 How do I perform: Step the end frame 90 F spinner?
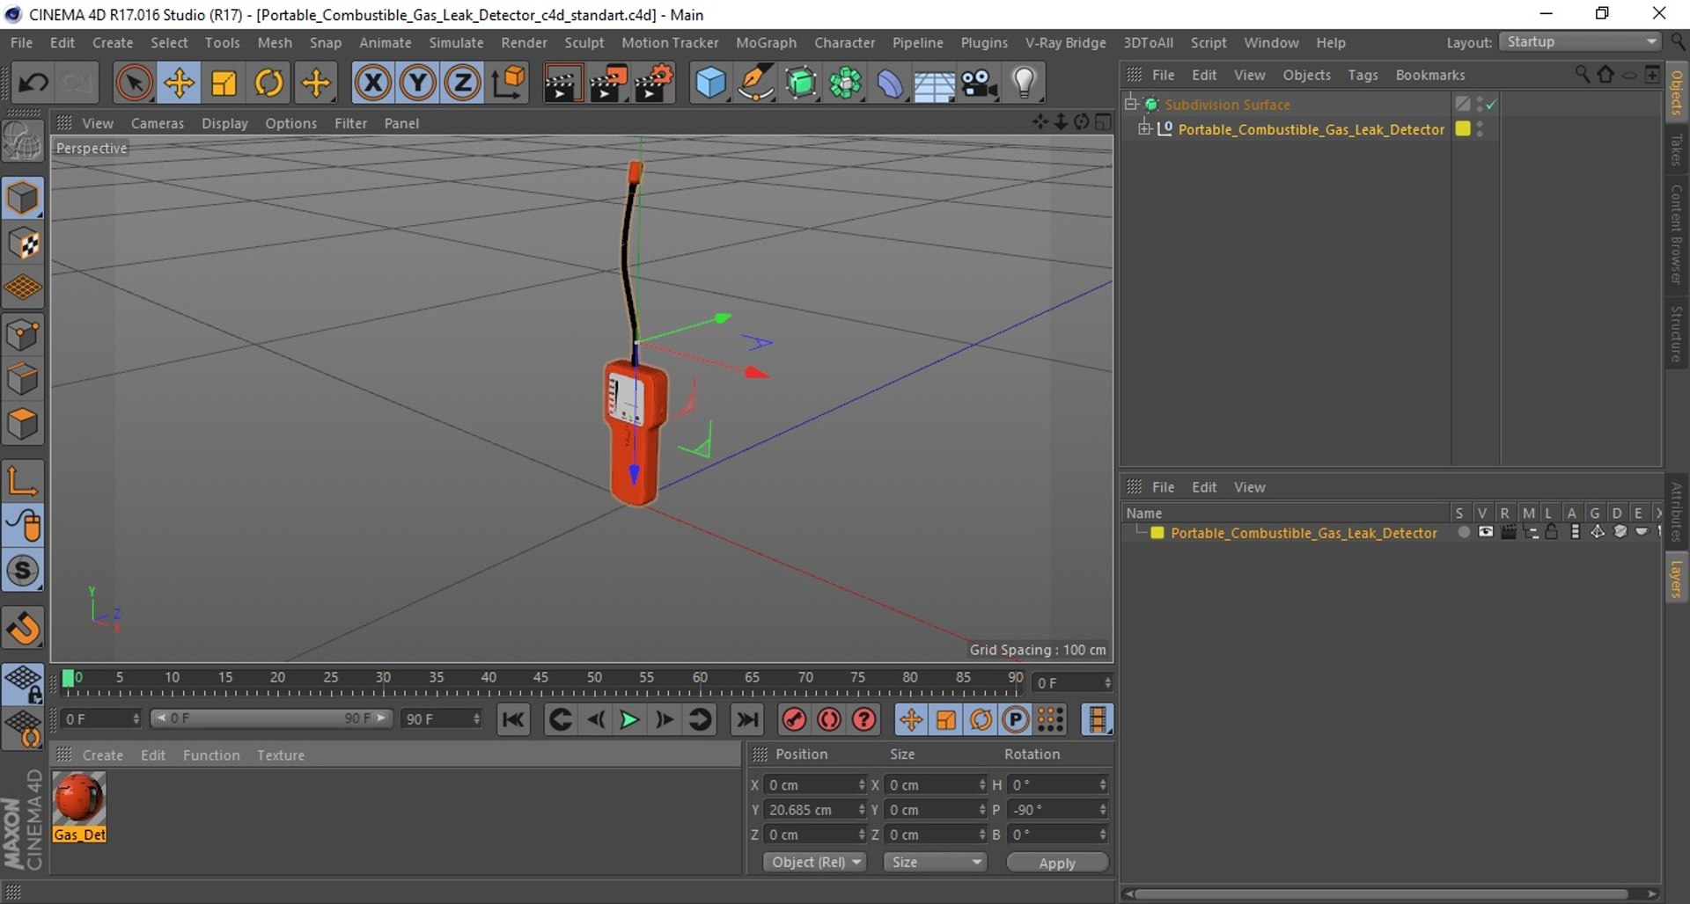[x=476, y=719]
